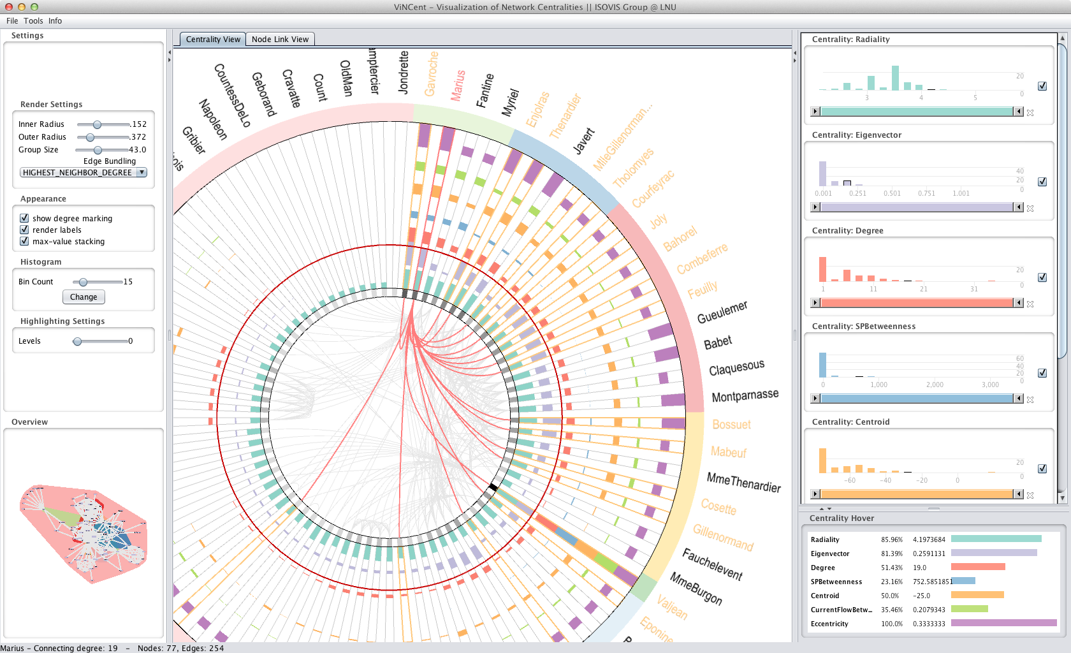Switch to the Centrality View tab
The width and height of the screenshot is (1071, 653).
pyautogui.click(x=213, y=40)
